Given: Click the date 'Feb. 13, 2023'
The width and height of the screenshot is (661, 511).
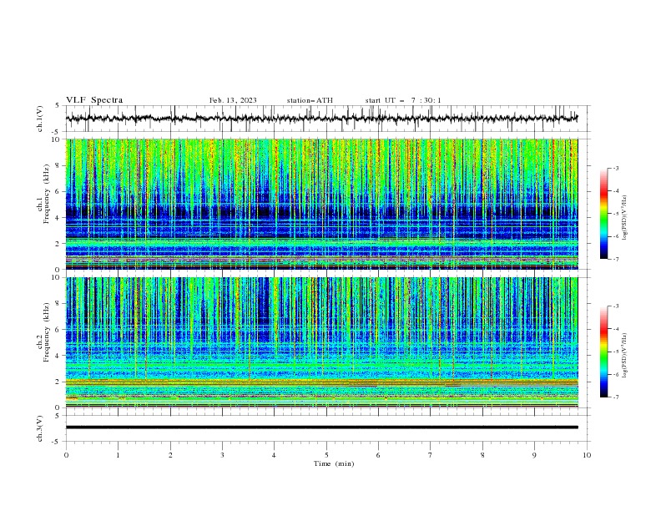Looking at the screenshot, I should tap(233, 100).
